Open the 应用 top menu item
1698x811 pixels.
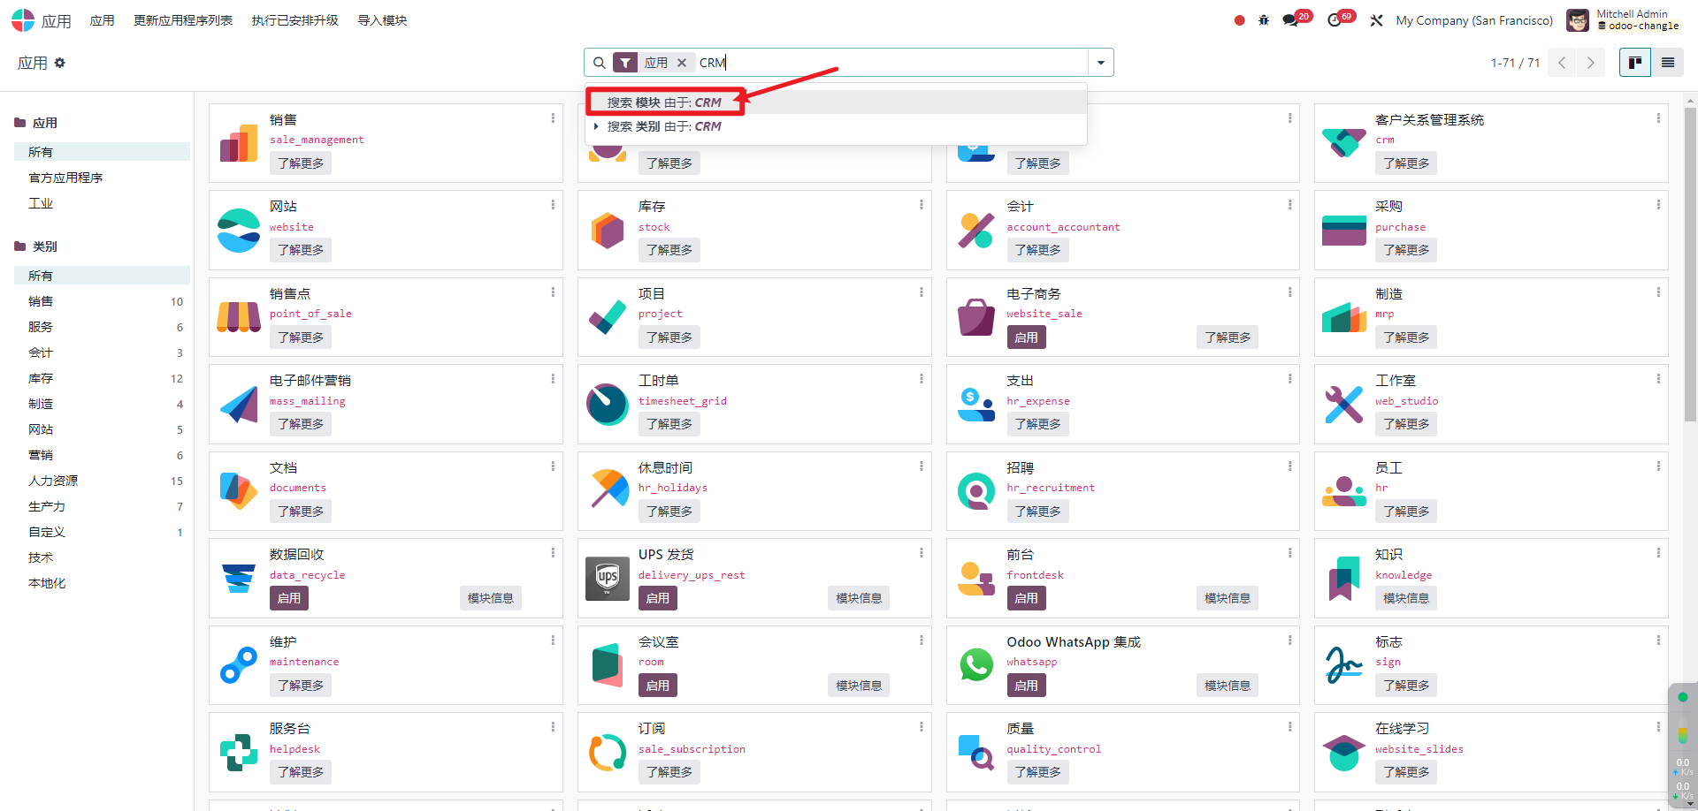click(x=102, y=20)
